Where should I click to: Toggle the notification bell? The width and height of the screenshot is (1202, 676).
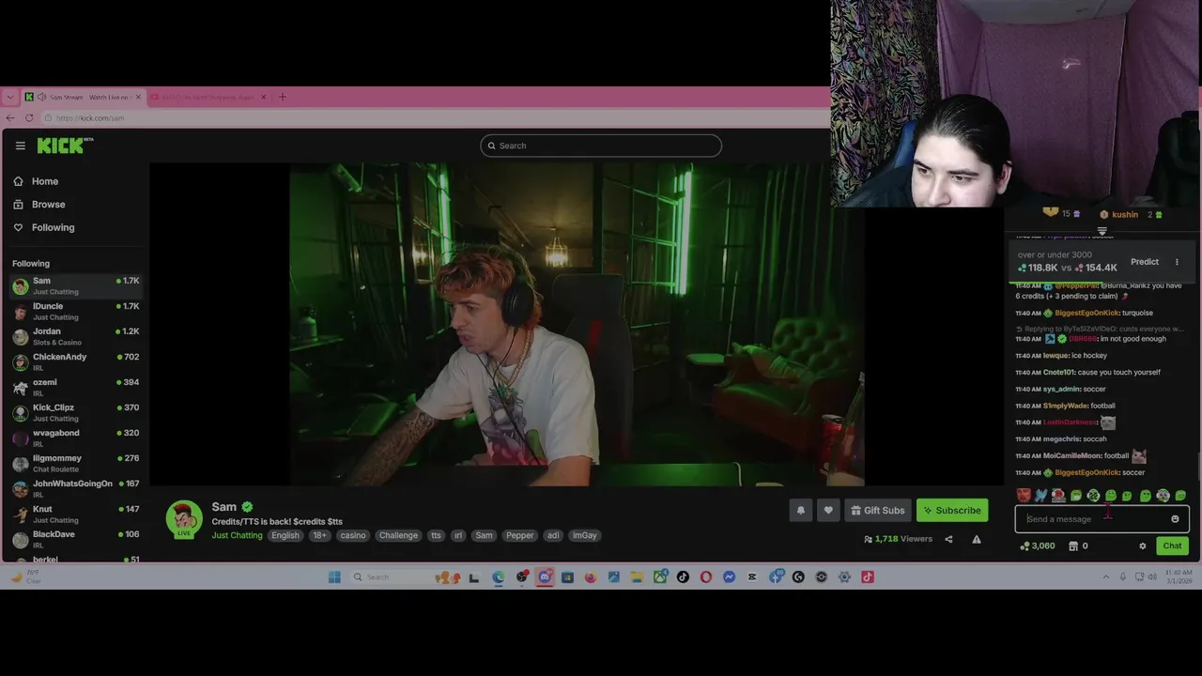pyautogui.click(x=801, y=510)
